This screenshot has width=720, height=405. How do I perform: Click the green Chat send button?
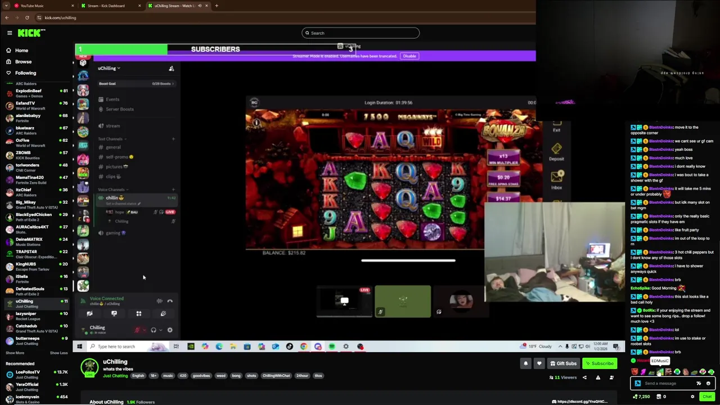706,397
